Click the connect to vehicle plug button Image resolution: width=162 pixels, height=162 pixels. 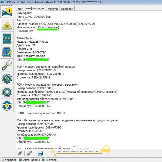point(21,153)
